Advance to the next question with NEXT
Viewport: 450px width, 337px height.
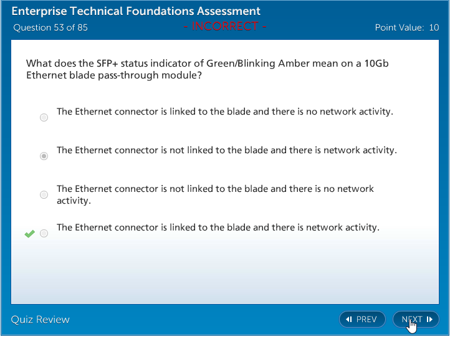[416, 320]
